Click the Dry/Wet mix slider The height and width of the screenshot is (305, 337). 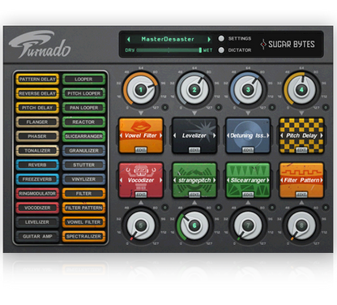[169, 50]
